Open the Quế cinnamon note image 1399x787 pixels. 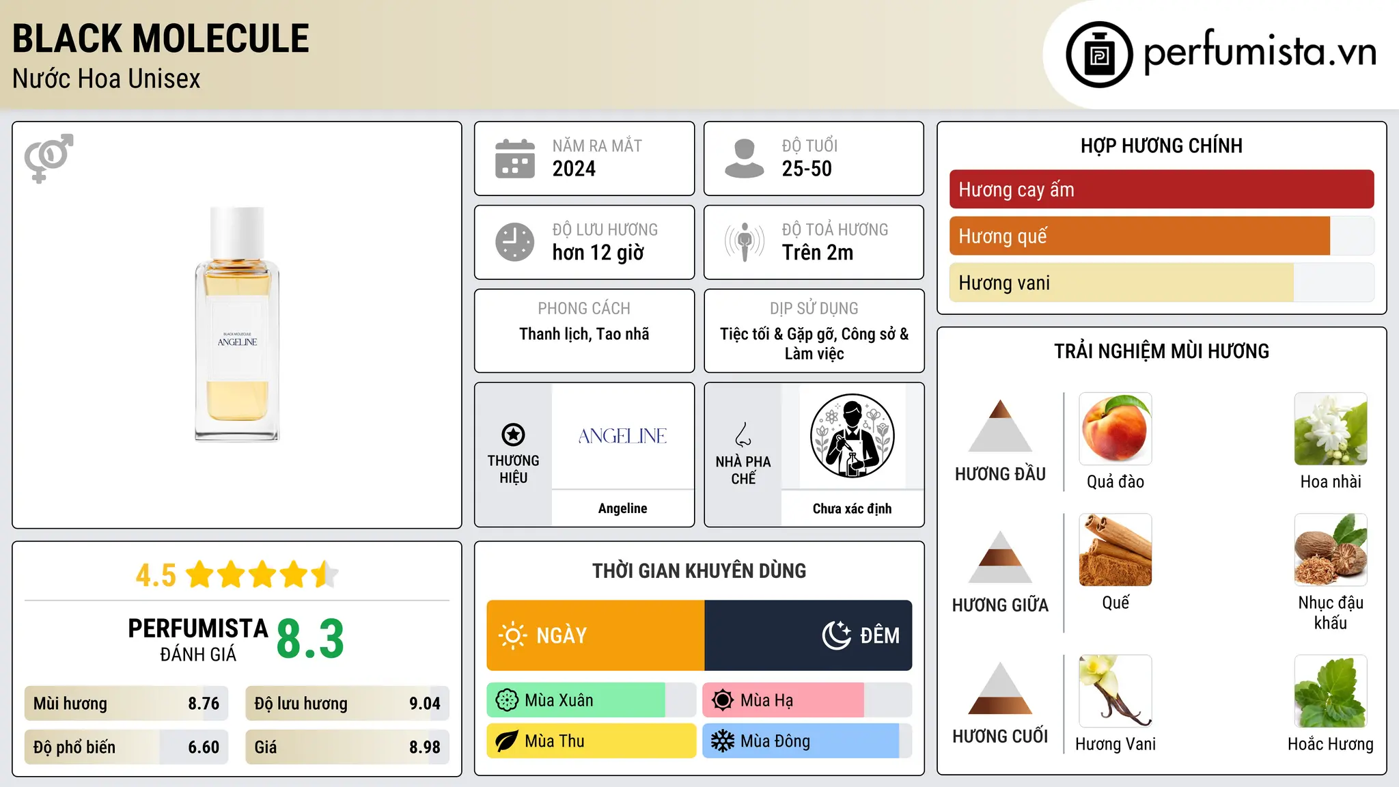(1116, 550)
